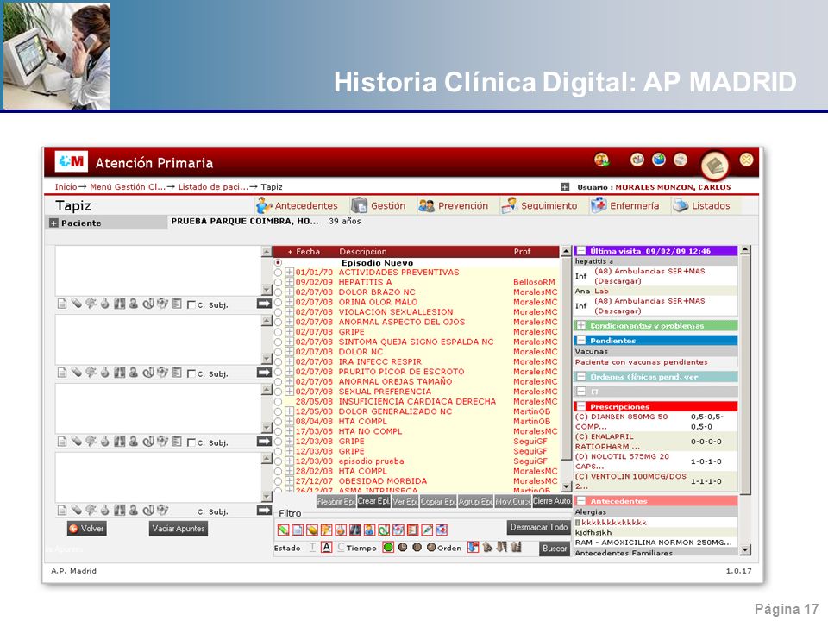Filter by the person icon

point(370,530)
